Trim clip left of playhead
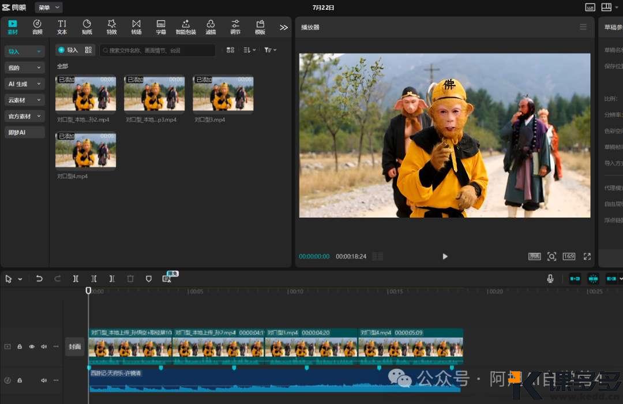 click(94, 279)
